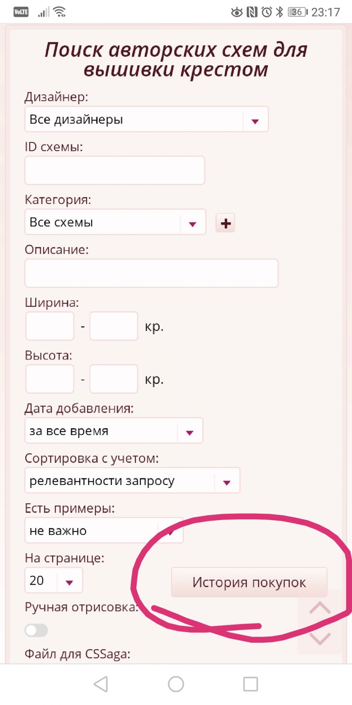Select the minimum Ширина input box
Image resolution: width=352 pixels, height=705 pixels.
[x=50, y=326]
